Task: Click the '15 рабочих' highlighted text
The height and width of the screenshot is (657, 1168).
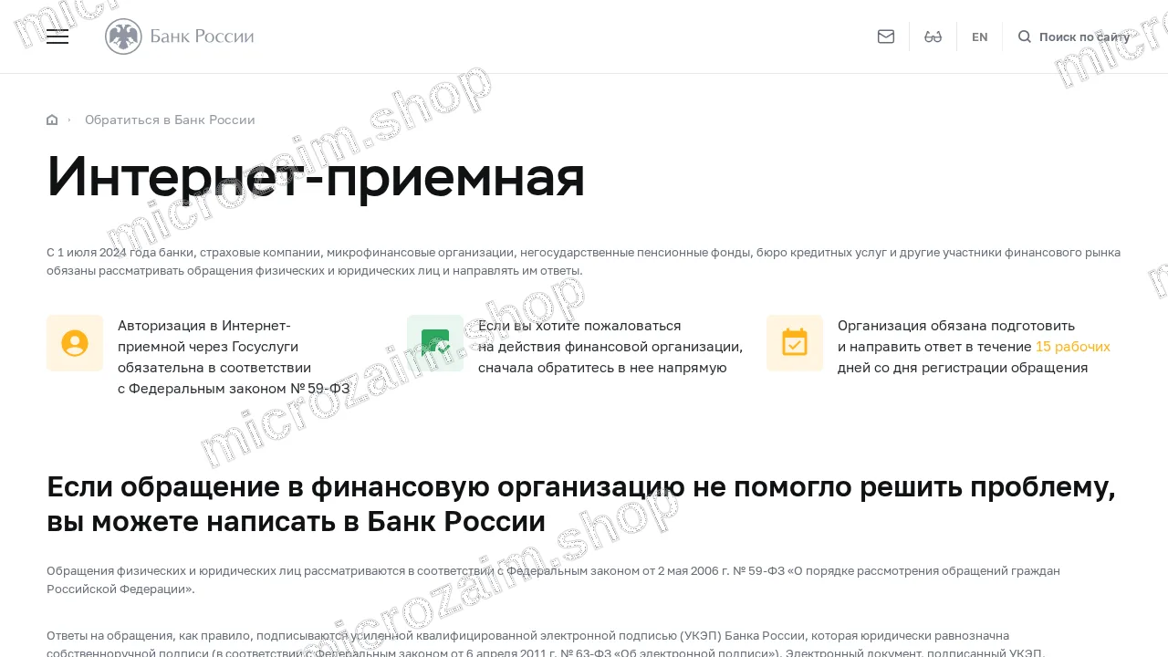Action: click(x=1073, y=347)
